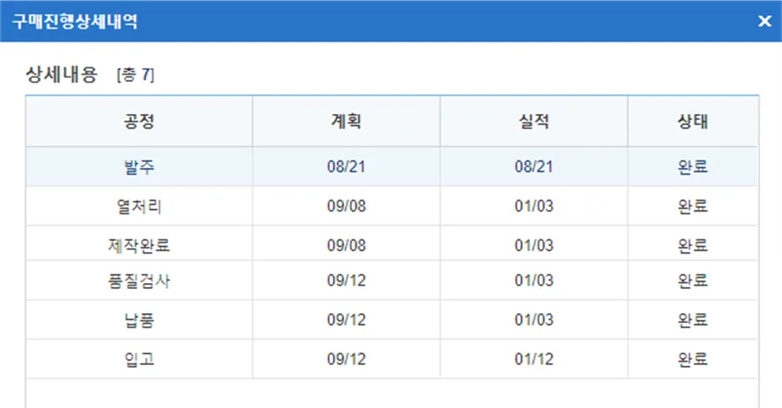Click 품질검사 planned date 09/12
The height and width of the screenshot is (408, 782).
coord(346,281)
